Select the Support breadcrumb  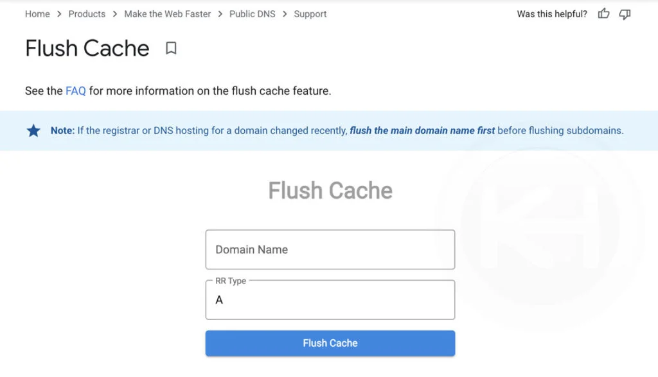click(310, 13)
